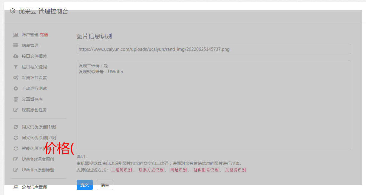The width and height of the screenshot is (366, 195).
Task: Select UWriter深度原创 in the sidebar
Action: tap(38, 159)
